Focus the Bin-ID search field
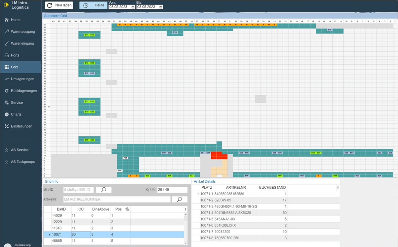This screenshot has height=247, width=398. click(78, 190)
